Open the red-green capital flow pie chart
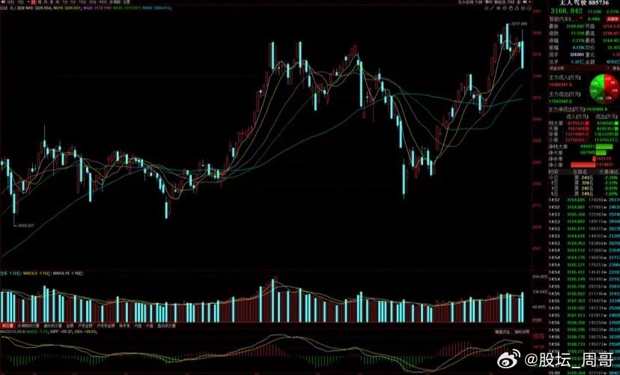Viewport: 620px width, 375px height. (604, 88)
